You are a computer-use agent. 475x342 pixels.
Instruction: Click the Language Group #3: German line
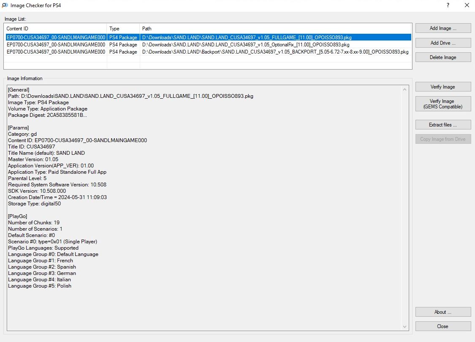[x=42, y=273]
